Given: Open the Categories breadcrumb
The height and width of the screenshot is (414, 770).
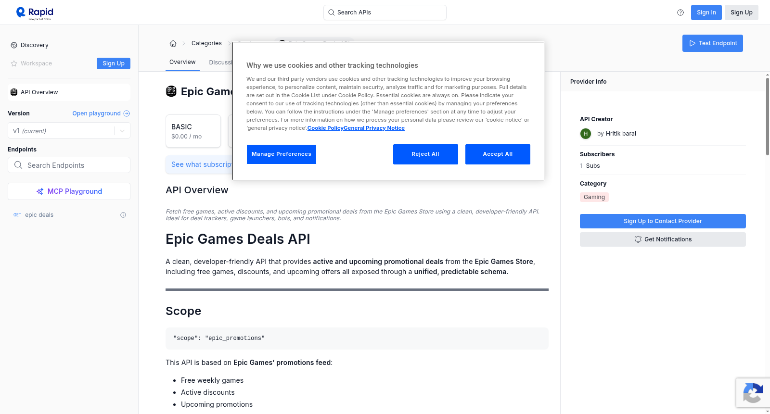Looking at the screenshot, I should (x=206, y=43).
